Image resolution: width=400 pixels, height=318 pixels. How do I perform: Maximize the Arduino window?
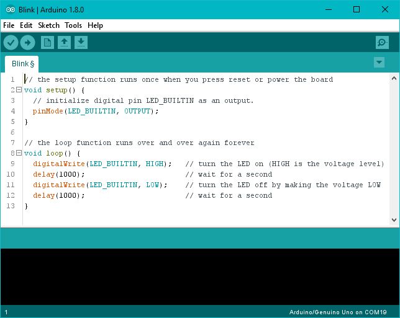357,10
